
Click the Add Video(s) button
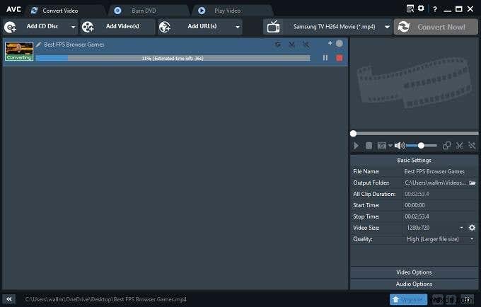[x=118, y=27]
